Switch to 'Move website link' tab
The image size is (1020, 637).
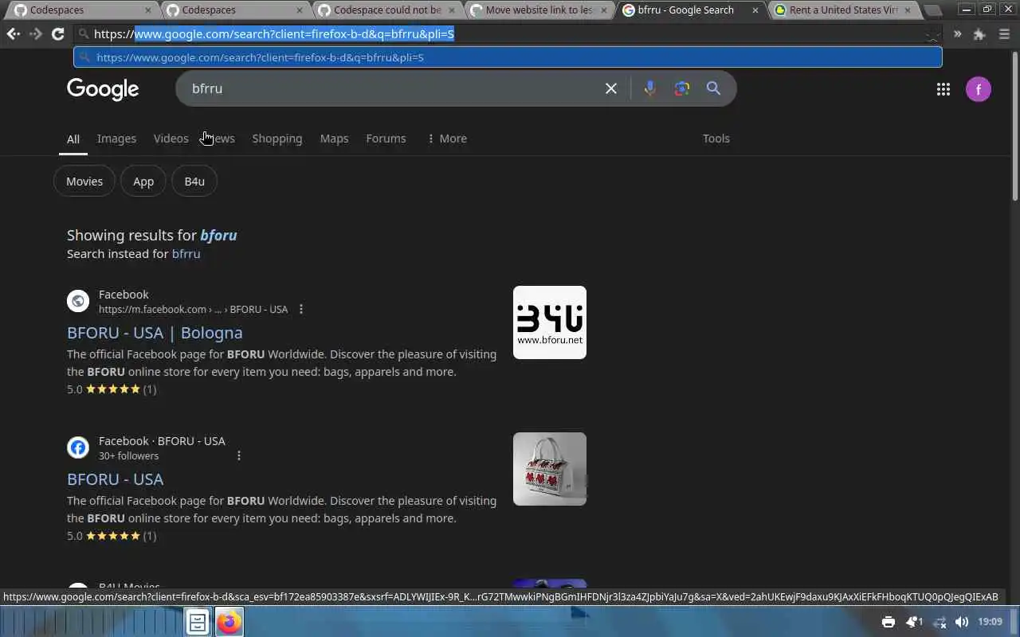(539, 10)
